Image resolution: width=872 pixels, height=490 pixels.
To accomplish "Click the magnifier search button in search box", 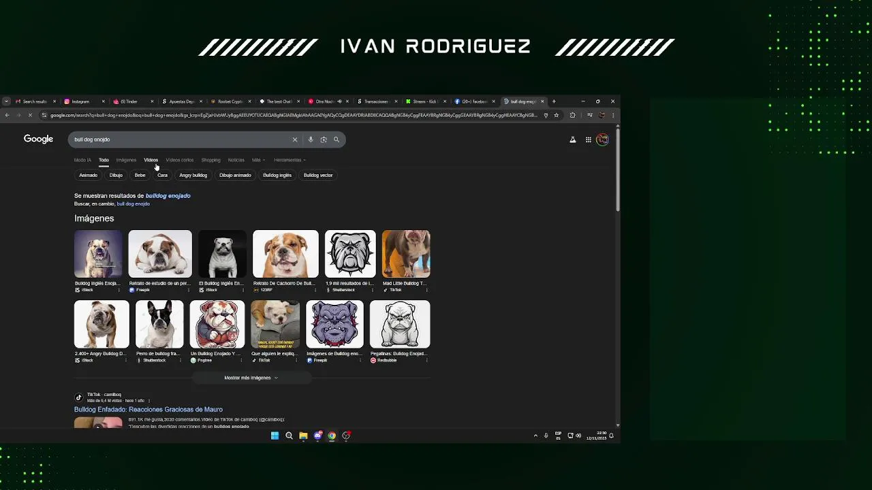I will point(337,140).
